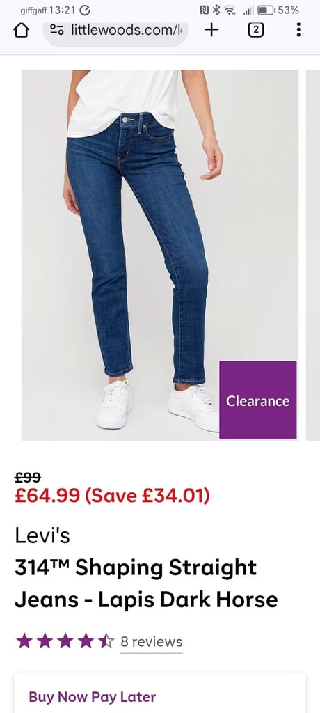This screenshot has height=713, width=320.
Task: View the next product image at right edge
Action: pyautogui.click(x=313, y=255)
